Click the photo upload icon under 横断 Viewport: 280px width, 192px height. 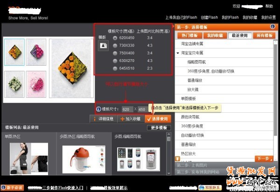point(103,46)
